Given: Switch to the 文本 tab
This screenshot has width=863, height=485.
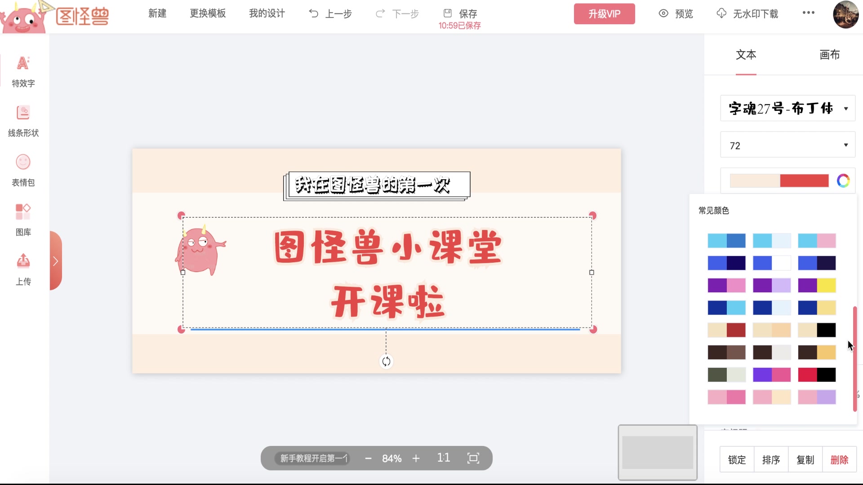Looking at the screenshot, I should (x=746, y=55).
